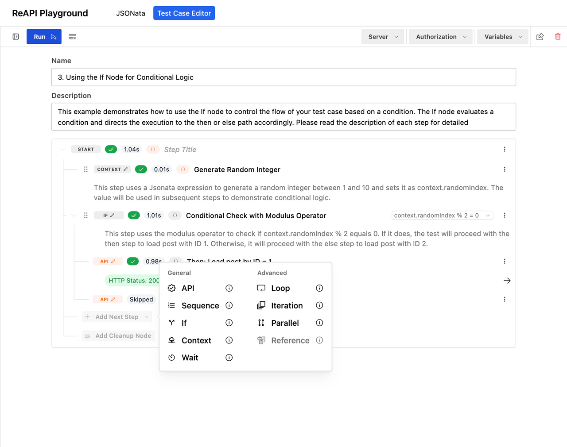Viewport: 567px width, 447px height.
Task: Edit the Then API node badge
Action: pyautogui.click(x=108, y=262)
